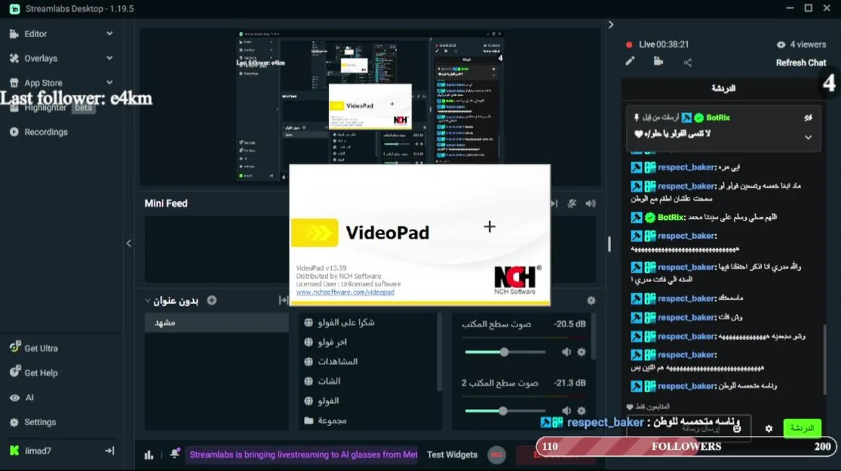This screenshot has height=471, width=841.
Task: Click the مجموعة folder icon
Action: pyautogui.click(x=308, y=421)
